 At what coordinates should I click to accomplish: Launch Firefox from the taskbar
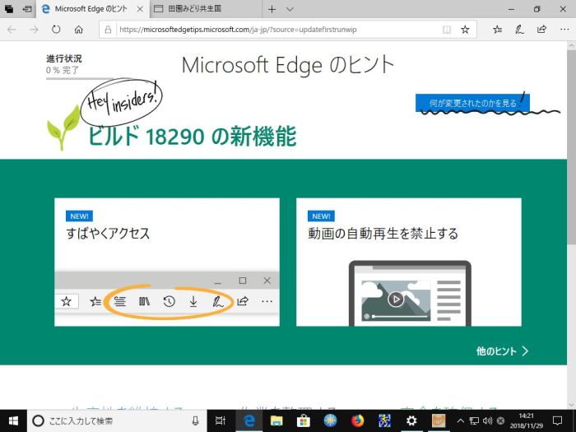[357, 421]
